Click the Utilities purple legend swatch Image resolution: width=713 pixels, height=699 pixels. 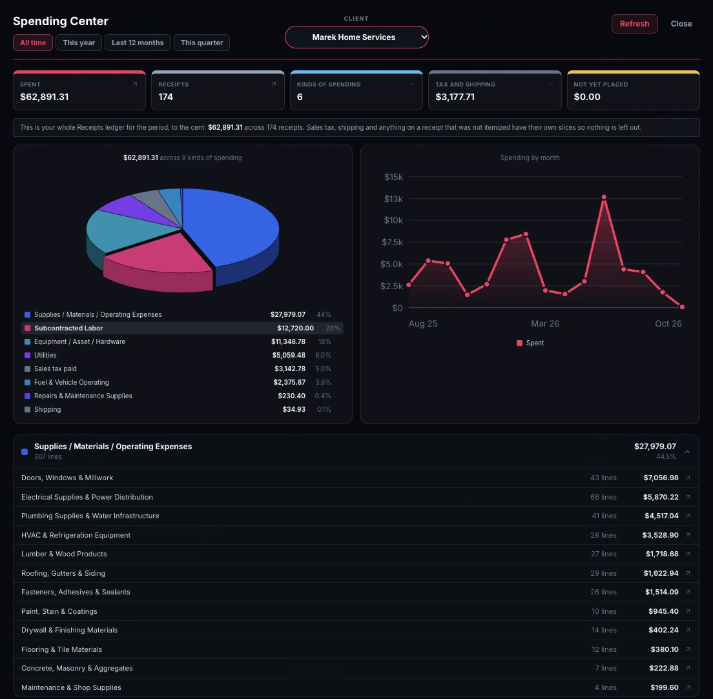click(27, 356)
